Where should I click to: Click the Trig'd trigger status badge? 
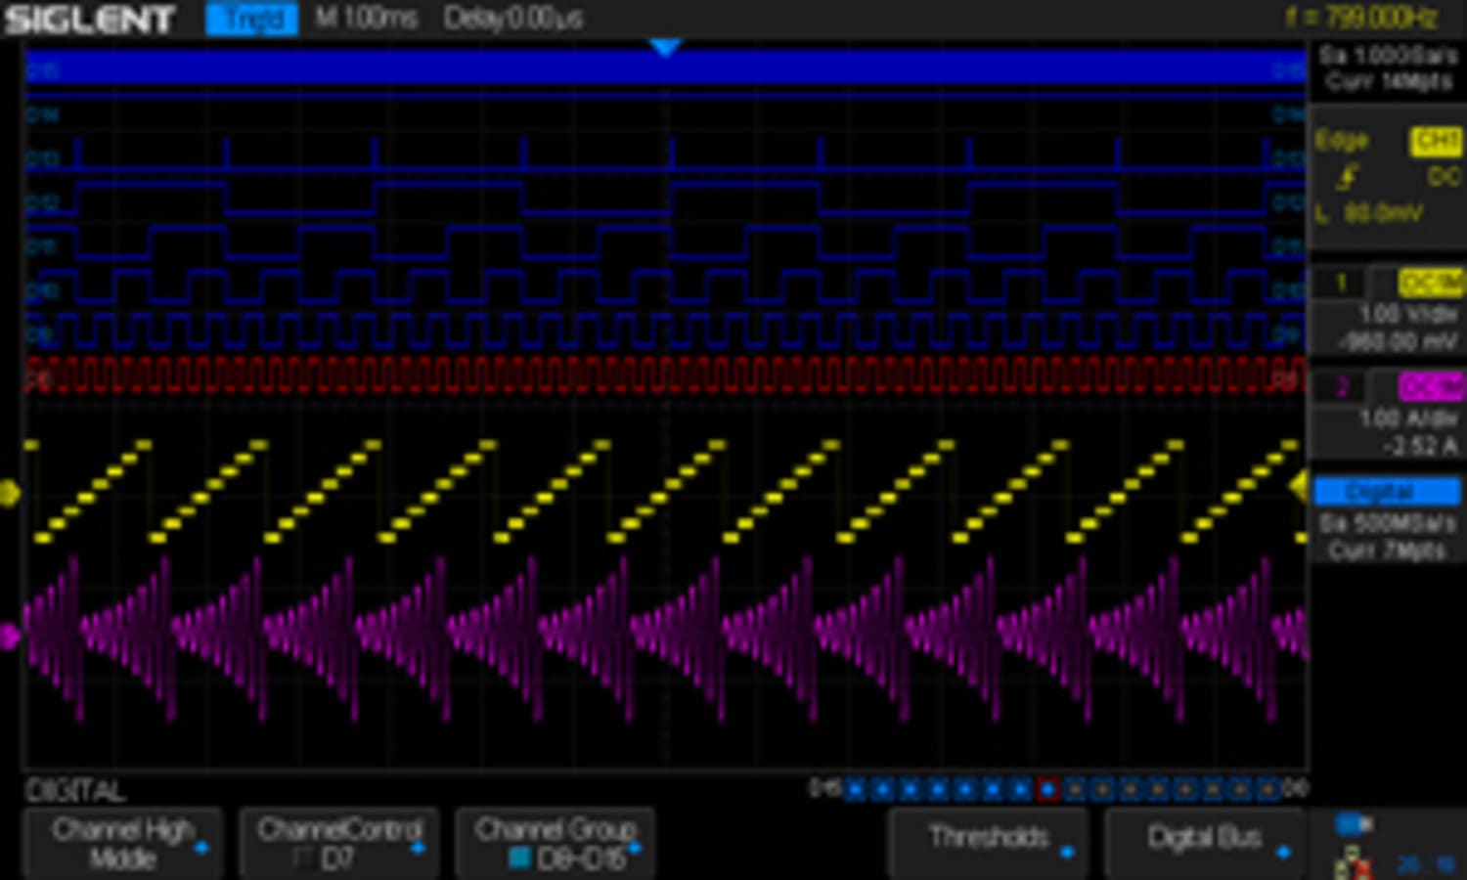[x=251, y=17]
